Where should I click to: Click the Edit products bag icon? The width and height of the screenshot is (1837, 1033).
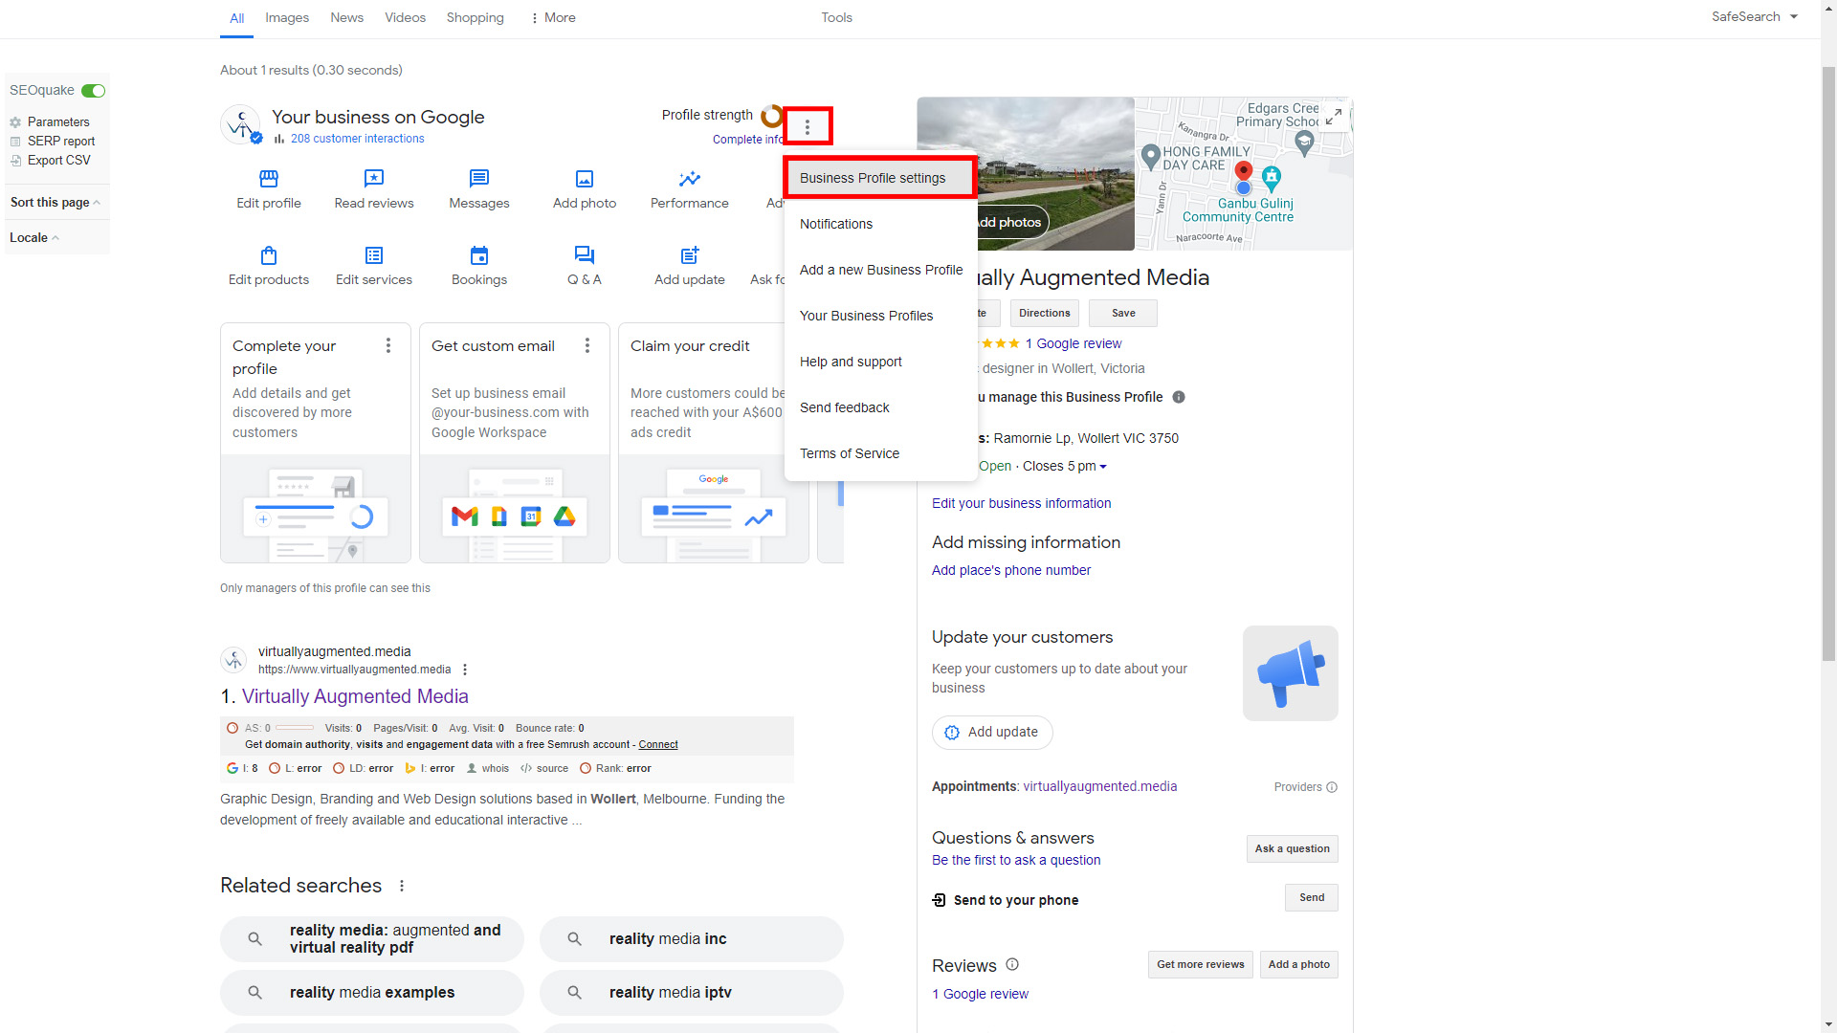269,255
